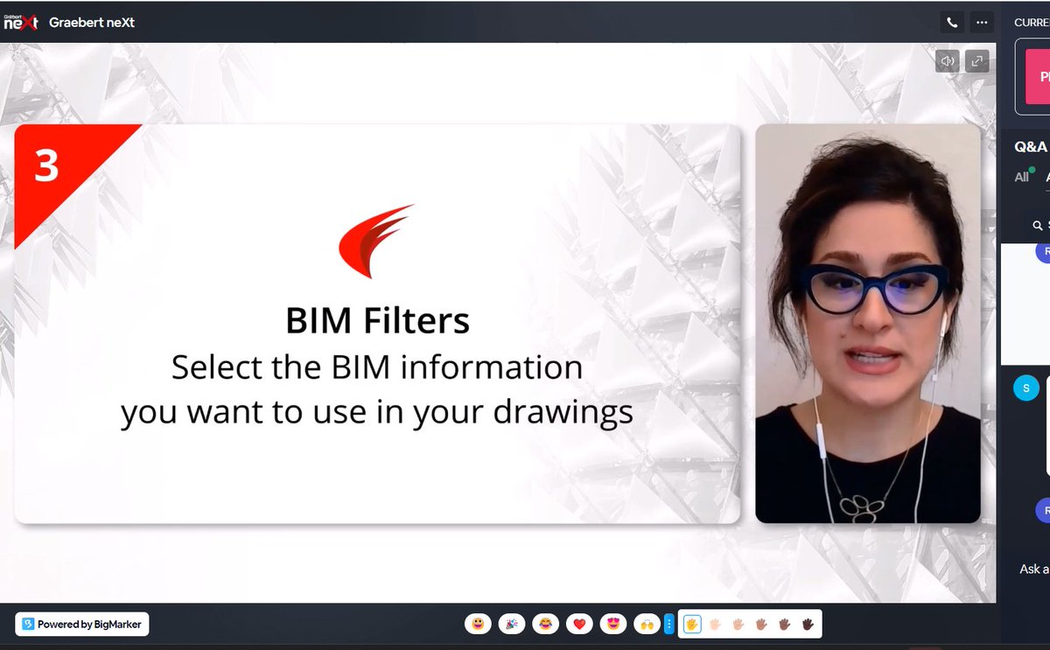This screenshot has width=1050, height=650.
Task: Select the medium-light skin tone hand
Action: 738,624
